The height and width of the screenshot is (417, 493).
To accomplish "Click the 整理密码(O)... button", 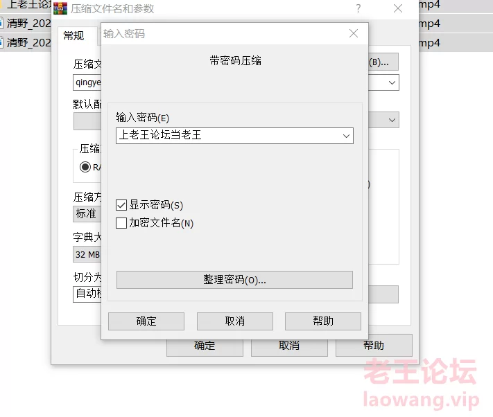I will tap(234, 280).
